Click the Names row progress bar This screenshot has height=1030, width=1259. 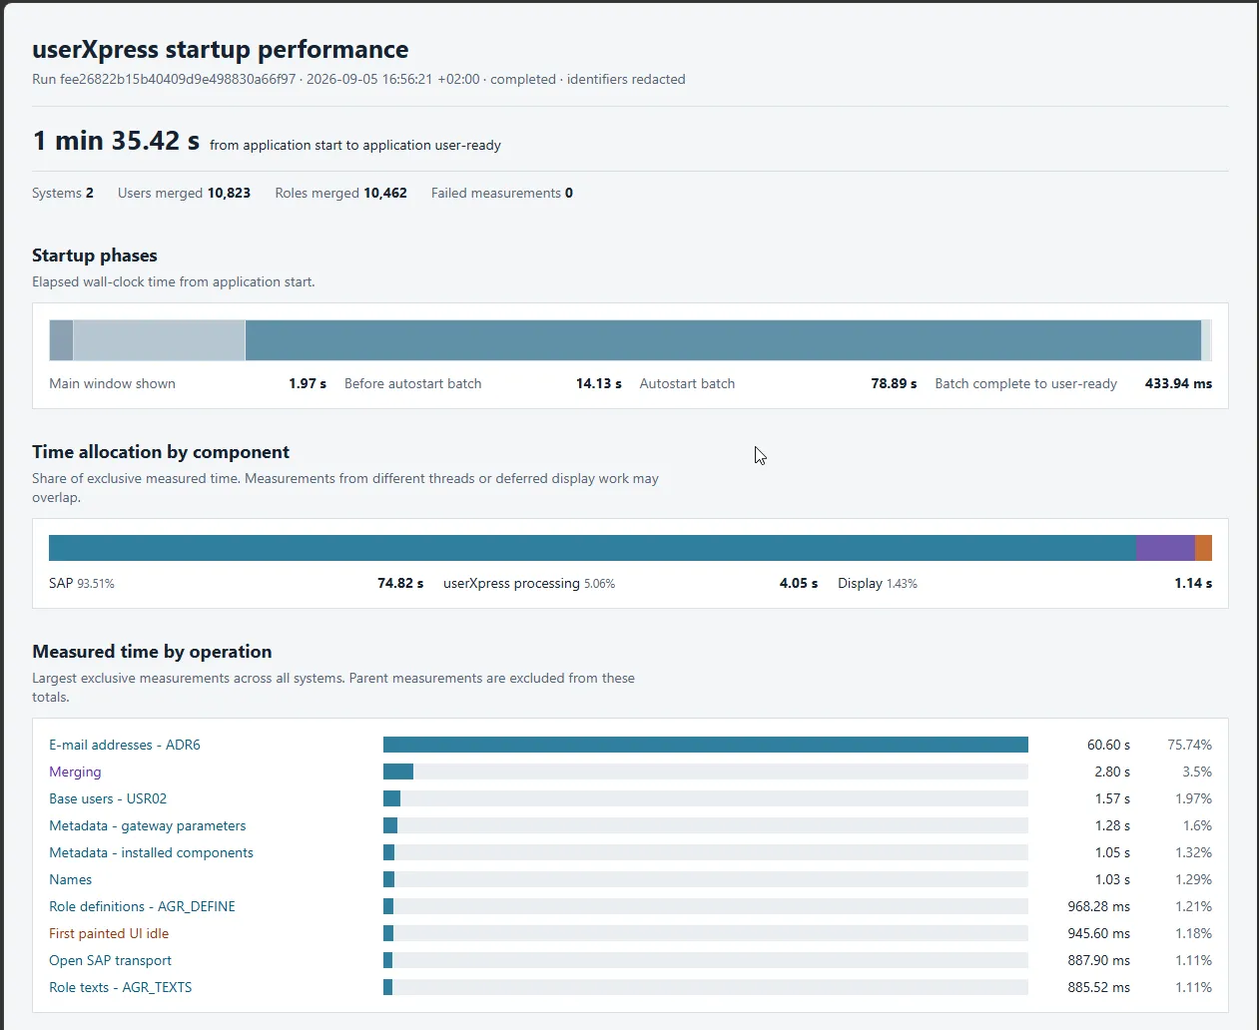(x=706, y=879)
